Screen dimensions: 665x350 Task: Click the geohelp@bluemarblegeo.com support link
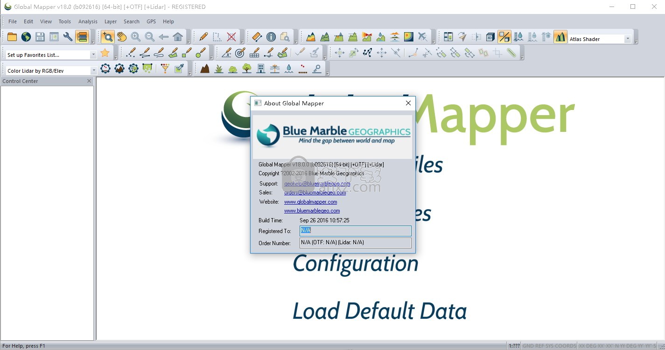(x=317, y=184)
